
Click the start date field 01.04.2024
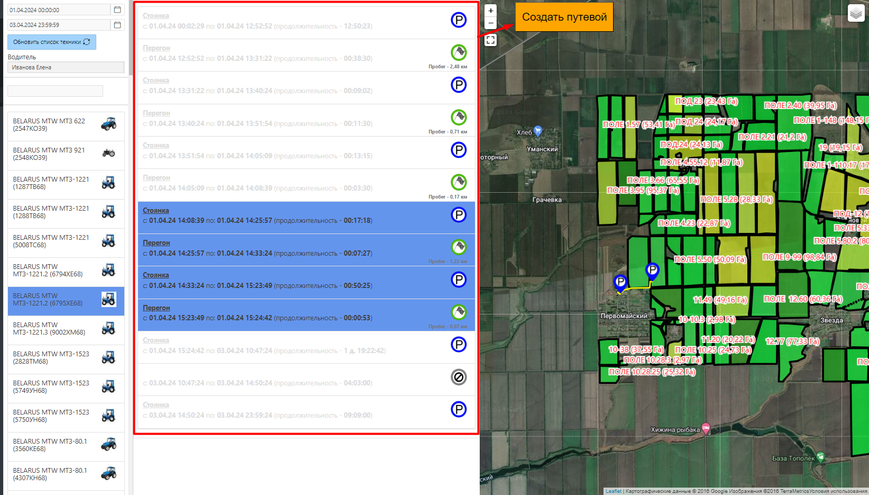coord(58,10)
